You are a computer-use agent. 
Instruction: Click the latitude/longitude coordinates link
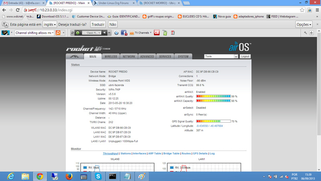209,126
